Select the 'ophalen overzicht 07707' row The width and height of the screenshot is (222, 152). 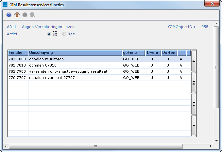[x=75, y=78]
